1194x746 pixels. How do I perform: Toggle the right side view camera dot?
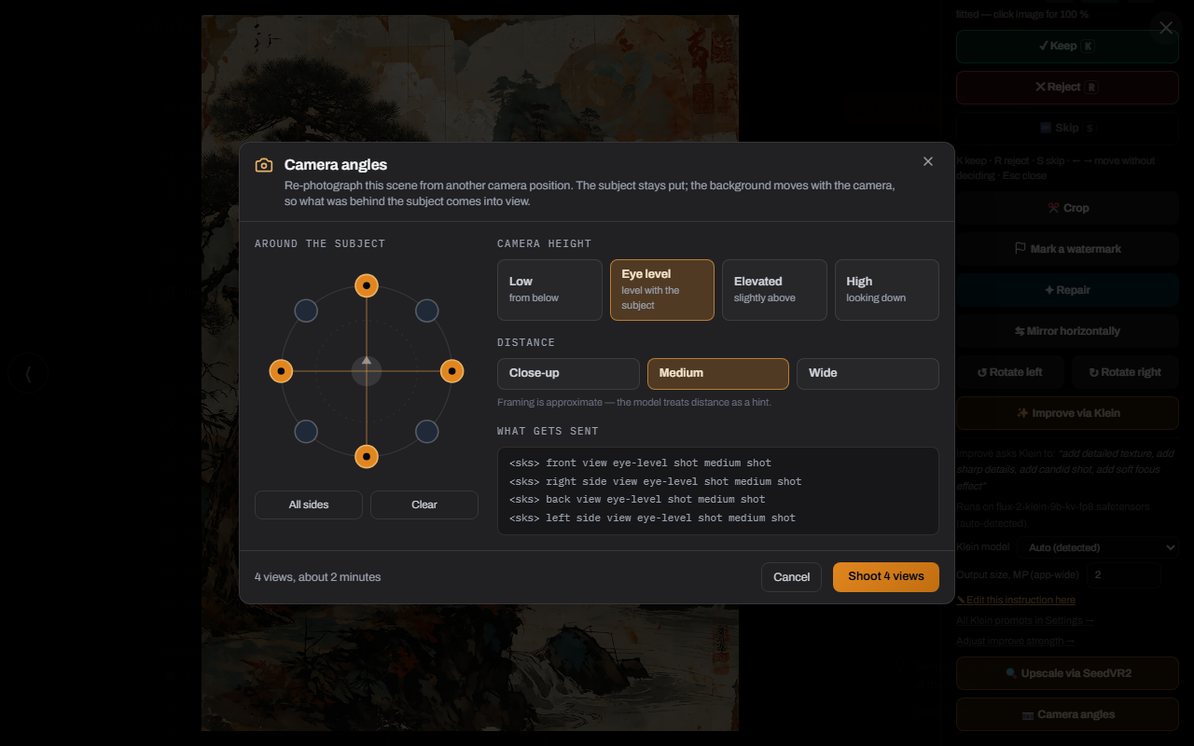pos(452,371)
